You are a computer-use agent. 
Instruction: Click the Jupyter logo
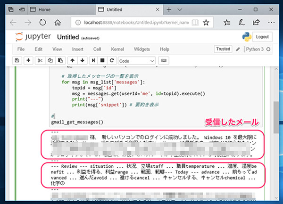(33, 37)
